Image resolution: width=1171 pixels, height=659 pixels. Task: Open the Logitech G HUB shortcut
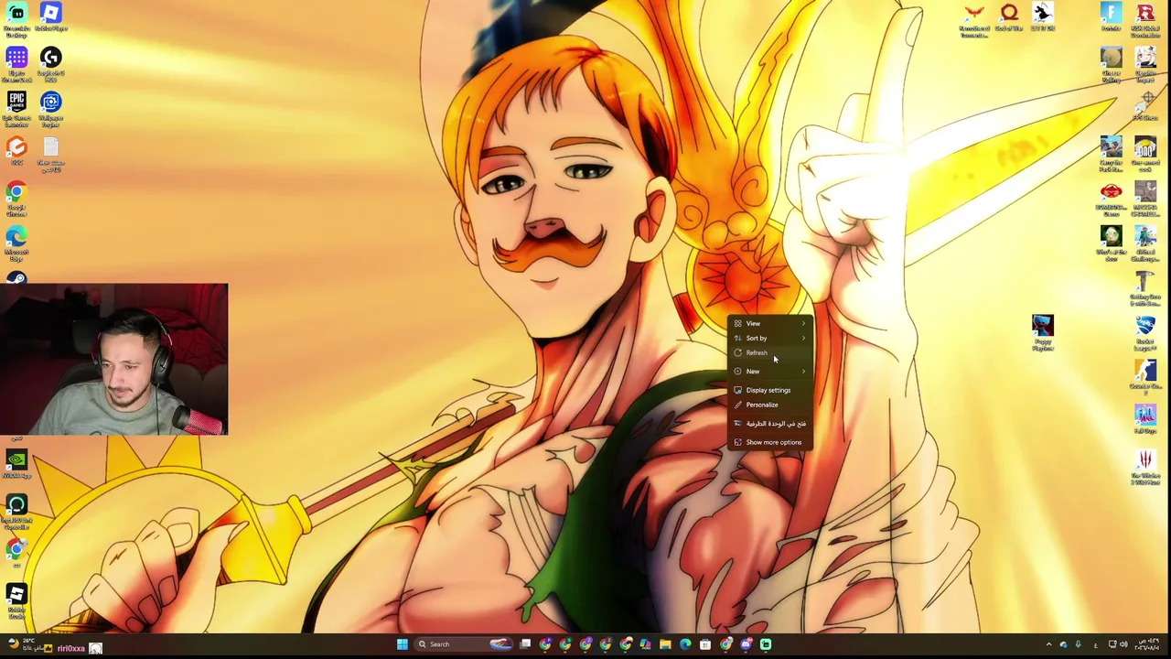pos(50,64)
